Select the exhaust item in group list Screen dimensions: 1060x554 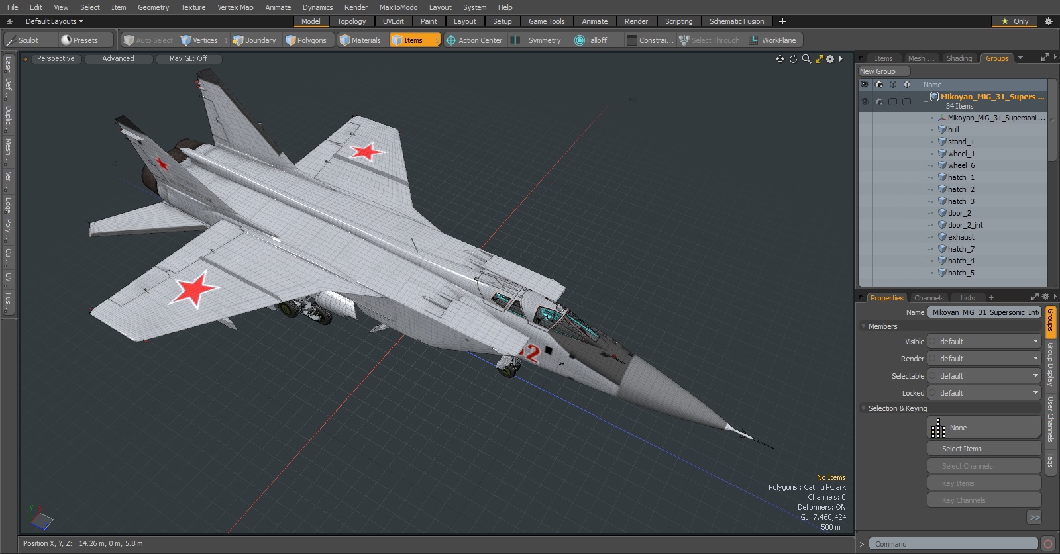[x=961, y=237]
